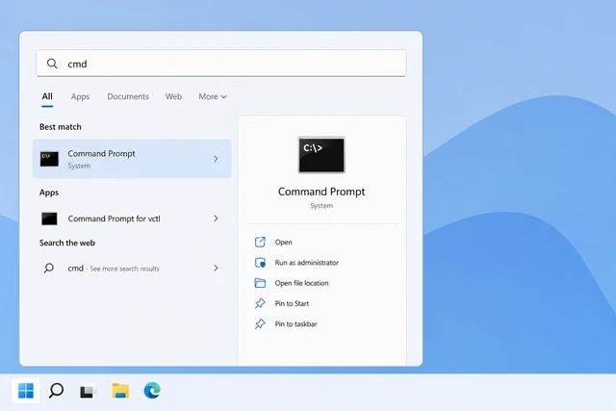Choose Pin to Start
This screenshot has width=616, height=411.
pyautogui.click(x=292, y=303)
